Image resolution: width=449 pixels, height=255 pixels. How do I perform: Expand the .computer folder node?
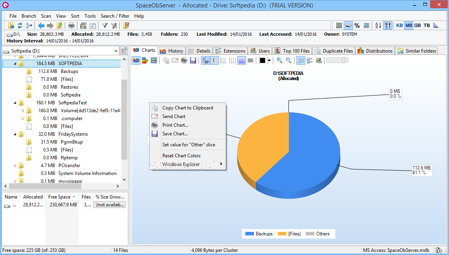[x=23, y=118]
